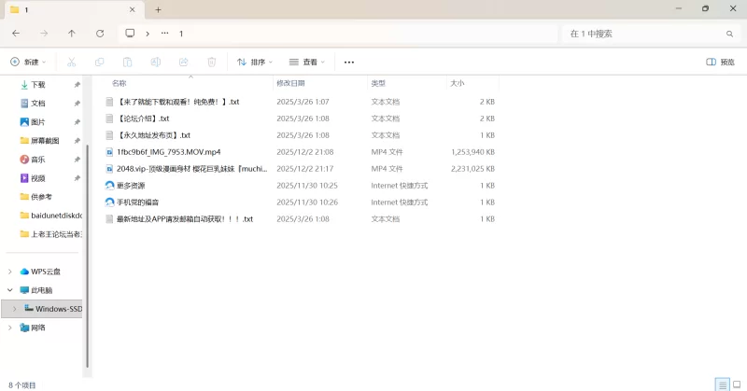The width and height of the screenshot is (747, 391).
Task: Click the Cut scissors icon in toolbar
Action: (71, 63)
